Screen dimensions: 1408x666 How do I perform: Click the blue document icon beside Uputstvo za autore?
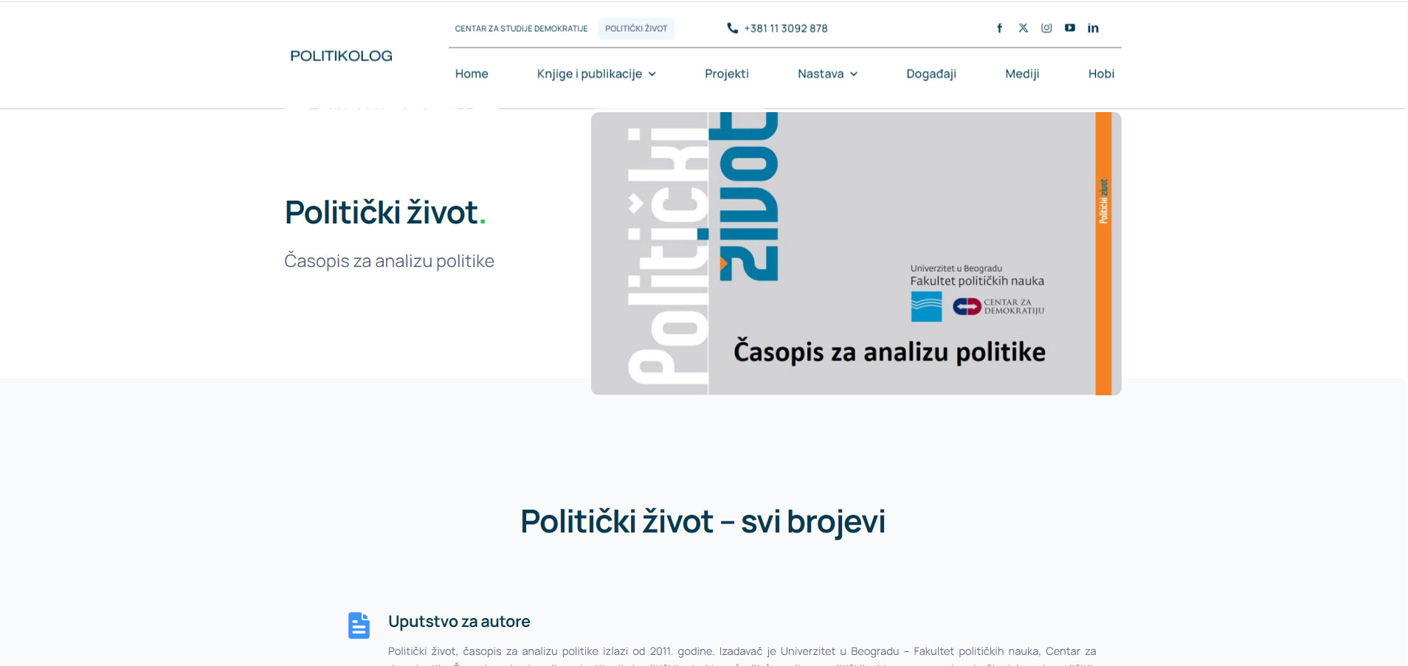(x=359, y=625)
